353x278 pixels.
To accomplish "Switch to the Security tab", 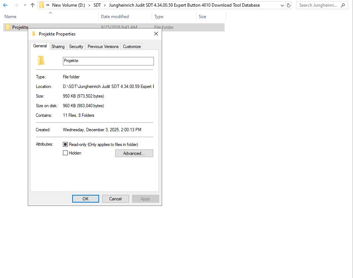I will coord(76,46).
